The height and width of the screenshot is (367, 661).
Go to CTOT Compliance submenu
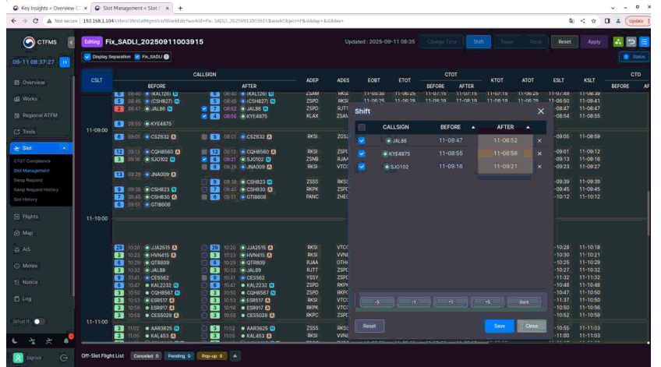point(32,161)
